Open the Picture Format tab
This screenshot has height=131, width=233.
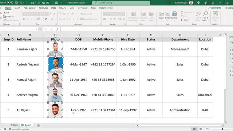point(106,8)
